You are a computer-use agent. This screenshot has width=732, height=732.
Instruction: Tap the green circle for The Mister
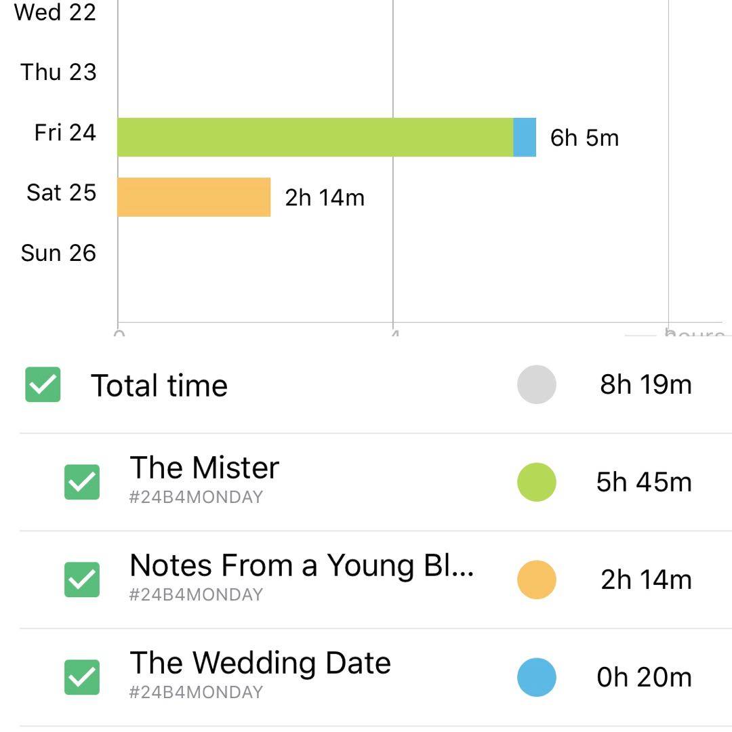click(536, 482)
